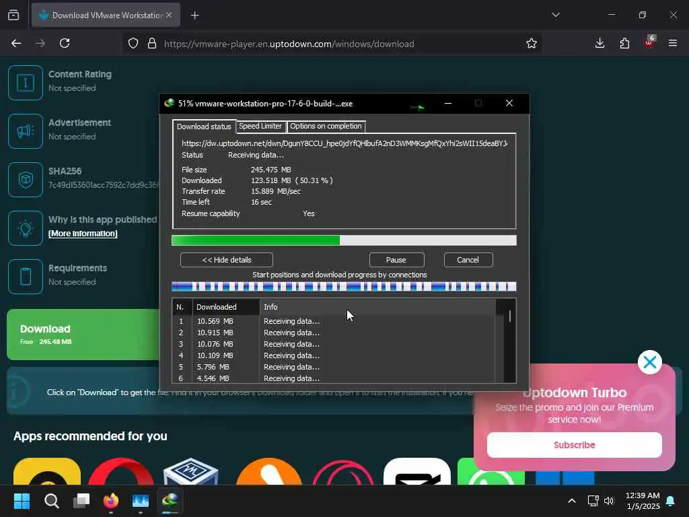Viewport: 689px width, 517px height.
Task: Select connection row with 10.569 MB
Action: point(334,321)
